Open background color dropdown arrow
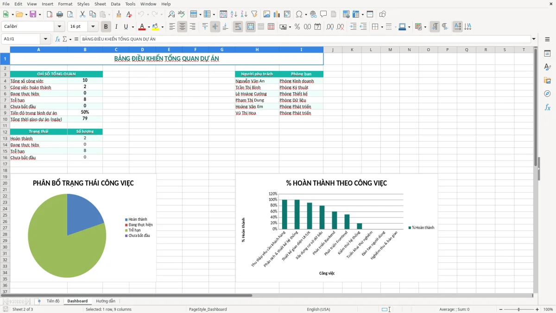556x313 pixels. [x=162, y=27]
